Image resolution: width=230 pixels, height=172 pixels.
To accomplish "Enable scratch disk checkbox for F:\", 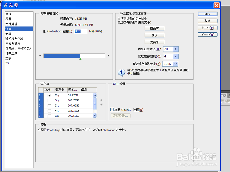I will [x=49, y=111].
